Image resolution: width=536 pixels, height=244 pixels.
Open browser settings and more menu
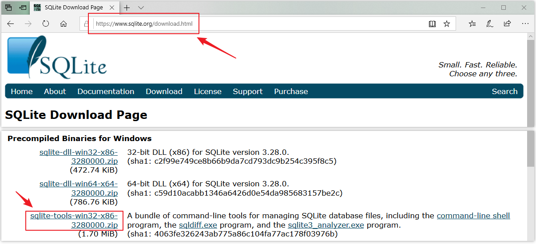click(x=525, y=24)
